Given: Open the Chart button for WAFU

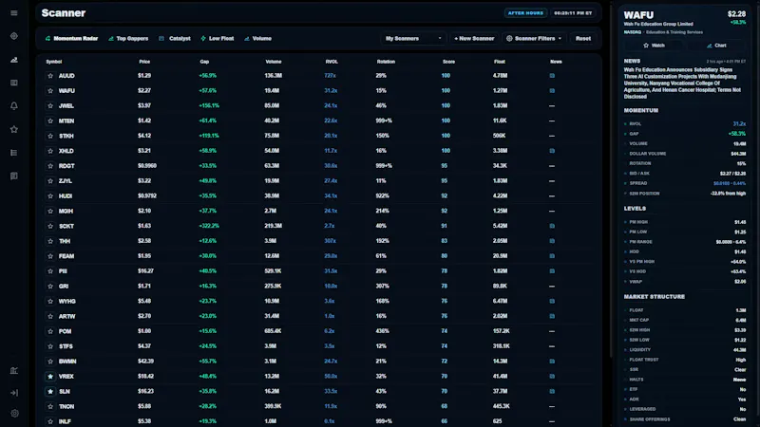Looking at the screenshot, I should tap(716, 46).
